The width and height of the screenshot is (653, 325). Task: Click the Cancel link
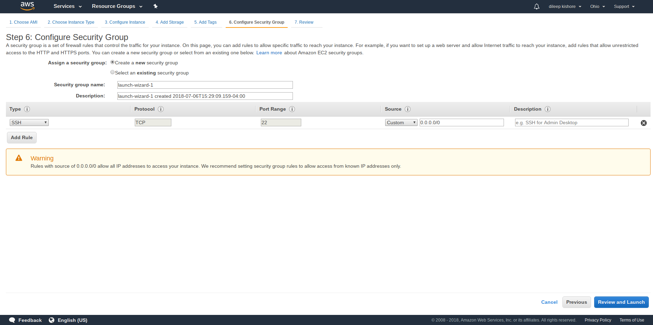pyautogui.click(x=549, y=302)
